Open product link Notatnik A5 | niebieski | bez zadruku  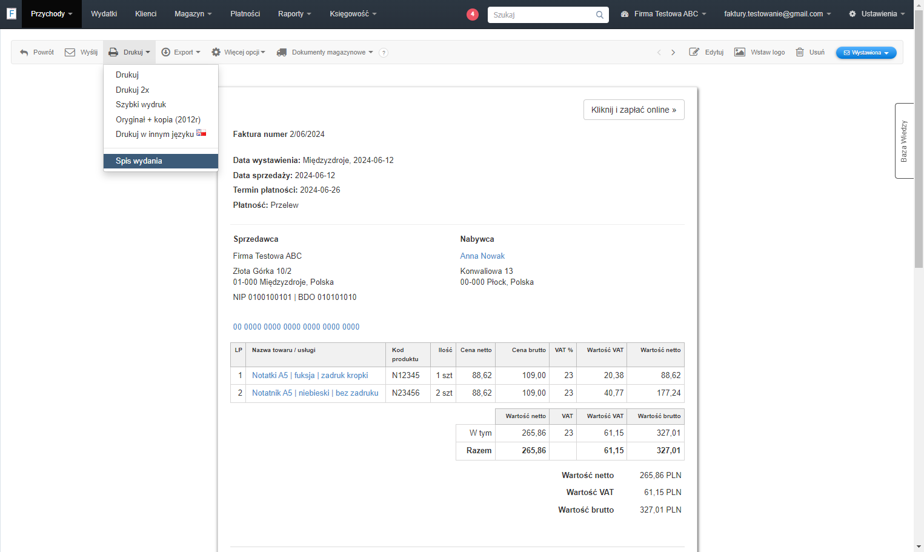click(315, 393)
